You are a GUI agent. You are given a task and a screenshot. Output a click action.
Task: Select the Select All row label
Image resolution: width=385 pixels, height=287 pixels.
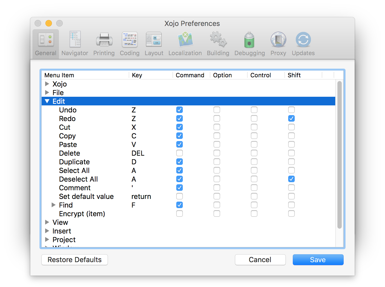(x=74, y=171)
